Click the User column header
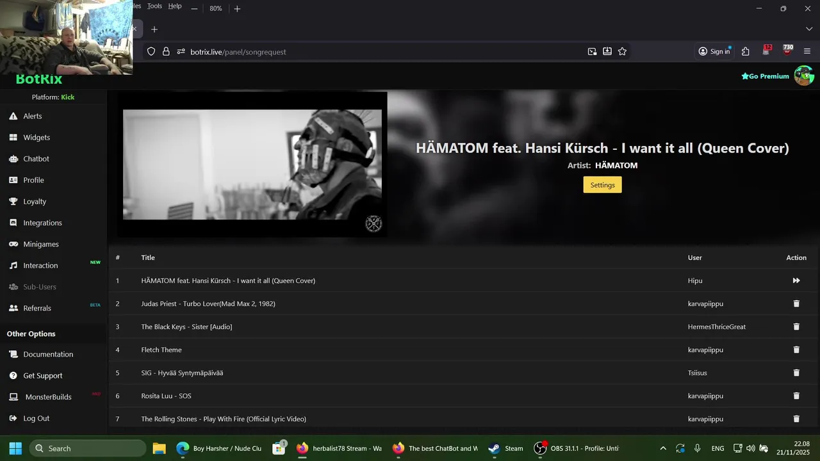This screenshot has height=461, width=820. pyautogui.click(x=695, y=257)
